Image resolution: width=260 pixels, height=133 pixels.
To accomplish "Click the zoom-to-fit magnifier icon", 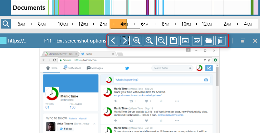I will tap(137, 41).
